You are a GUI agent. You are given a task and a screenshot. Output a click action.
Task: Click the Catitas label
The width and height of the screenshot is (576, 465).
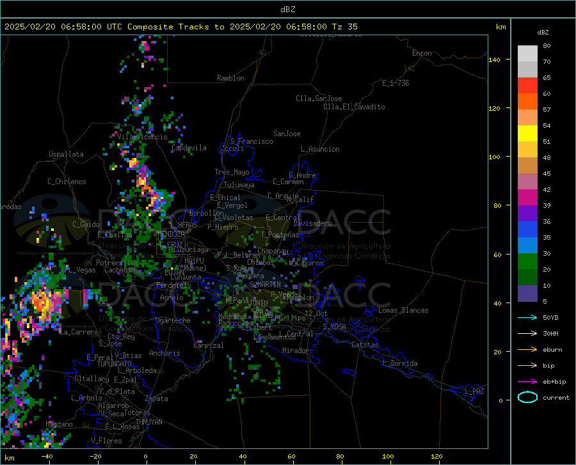pos(365,345)
